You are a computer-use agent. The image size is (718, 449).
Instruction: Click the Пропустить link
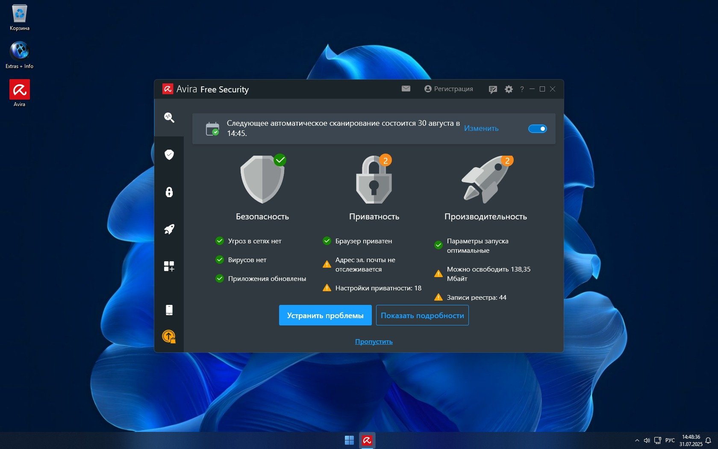(x=374, y=342)
